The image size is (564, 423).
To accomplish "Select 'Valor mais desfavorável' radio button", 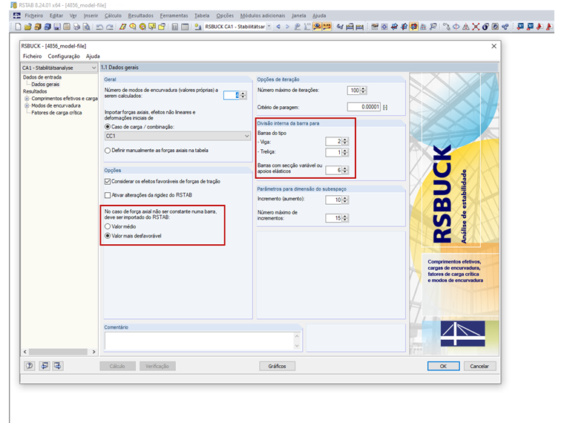I will click(x=108, y=235).
